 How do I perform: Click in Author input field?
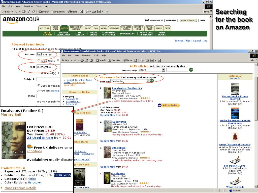coord(48,54)
